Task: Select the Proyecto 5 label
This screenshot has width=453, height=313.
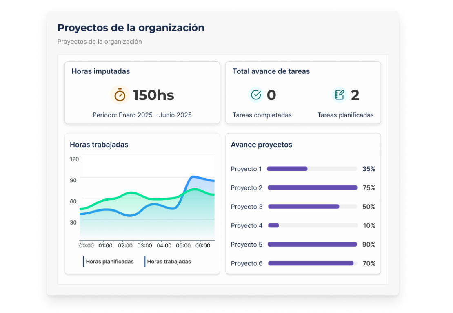Action: click(x=246, y=245)
